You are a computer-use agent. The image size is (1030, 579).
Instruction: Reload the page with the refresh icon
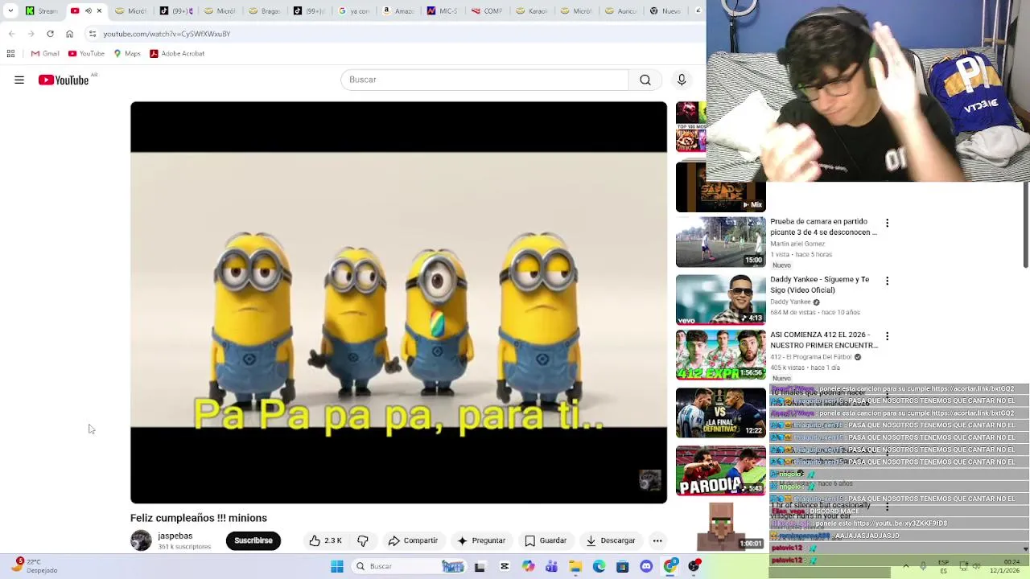[50, 34]
